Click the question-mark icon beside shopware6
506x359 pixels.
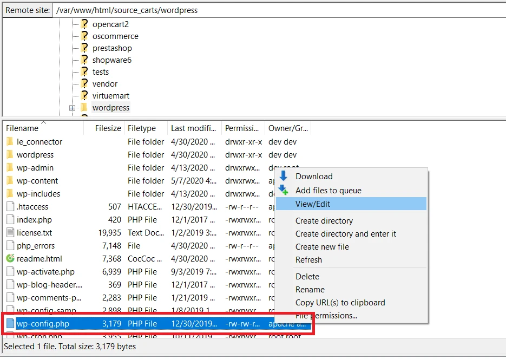[84, 60]
